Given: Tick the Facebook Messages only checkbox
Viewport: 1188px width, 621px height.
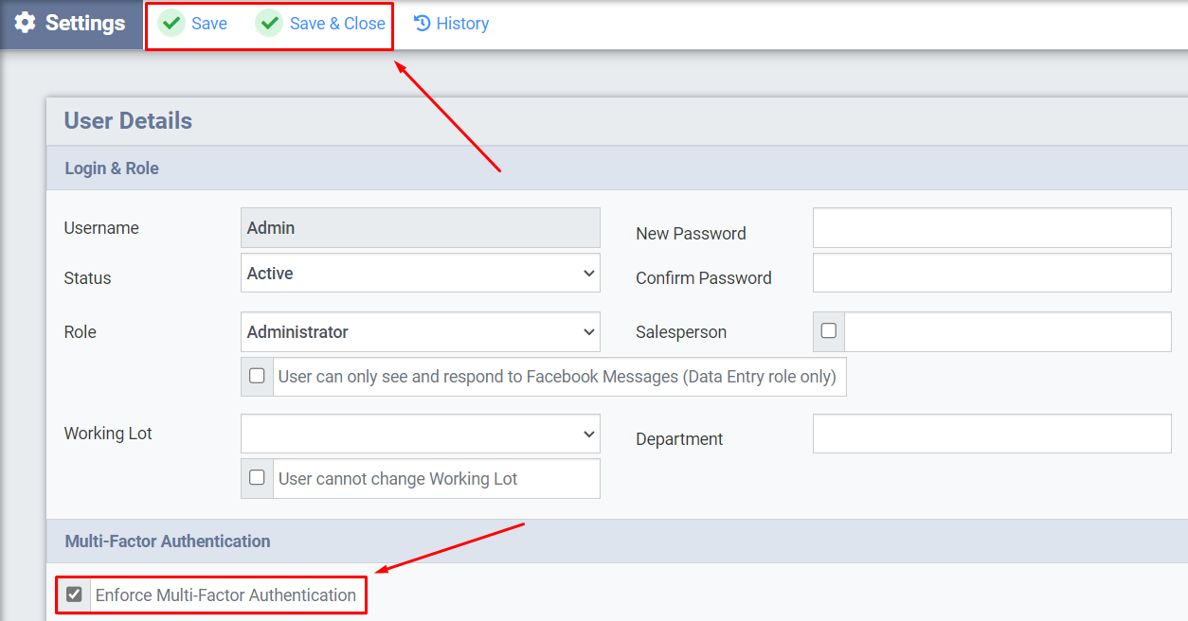Looking at the screenshot, I should point(257,376).
